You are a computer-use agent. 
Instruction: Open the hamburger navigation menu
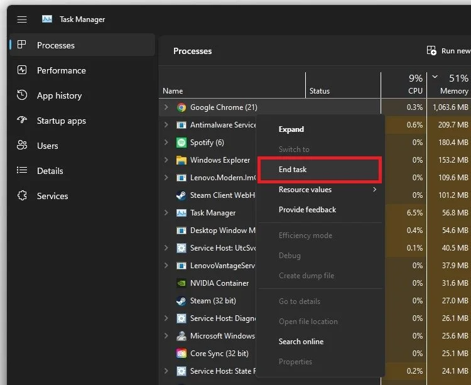(22, 20)
